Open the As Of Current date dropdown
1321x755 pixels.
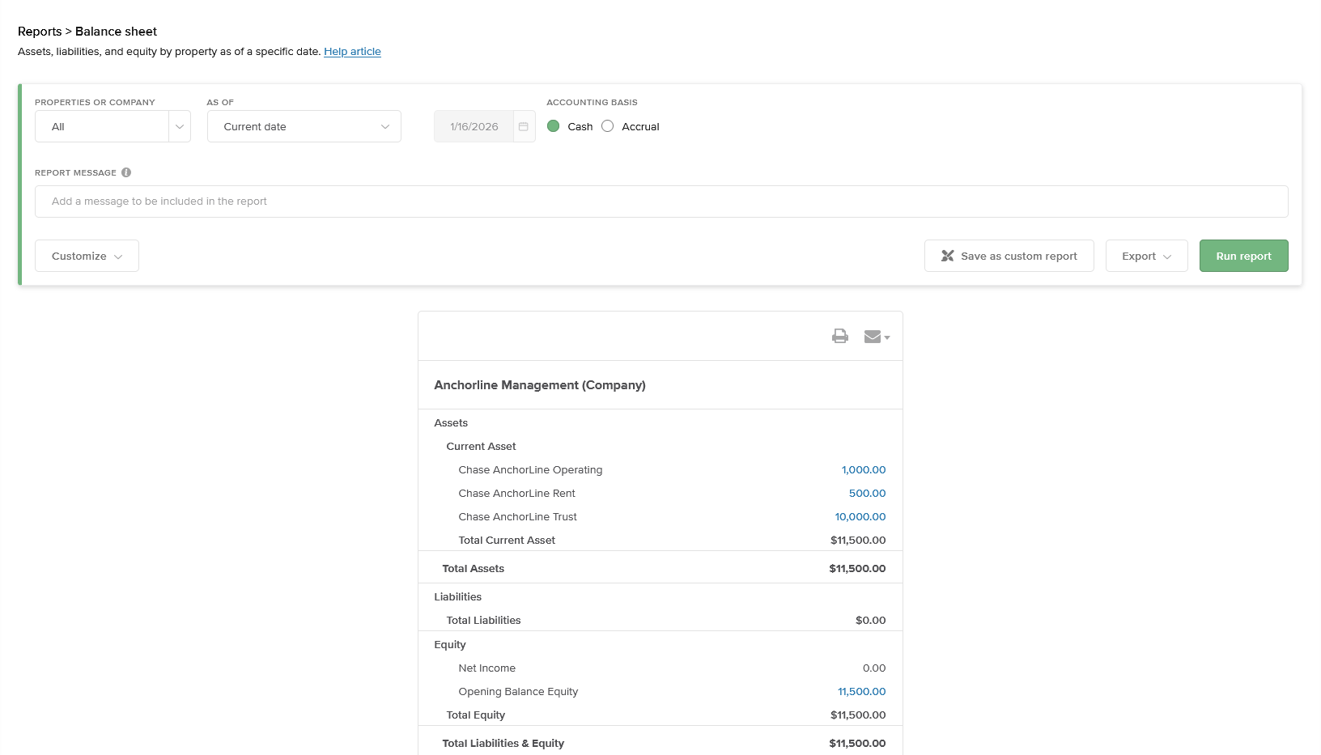click(304, 126)
